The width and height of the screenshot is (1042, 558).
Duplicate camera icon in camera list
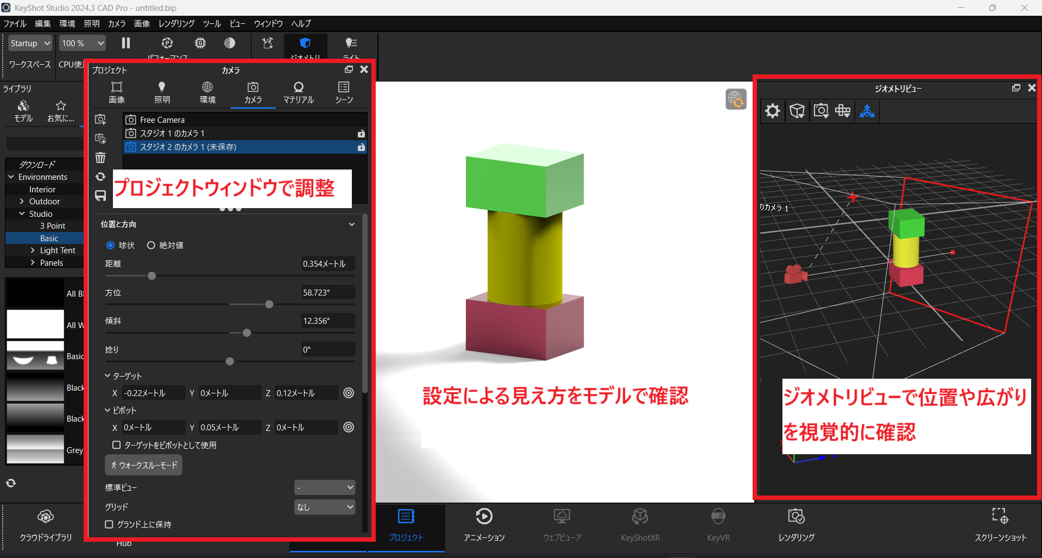(100, 139)
